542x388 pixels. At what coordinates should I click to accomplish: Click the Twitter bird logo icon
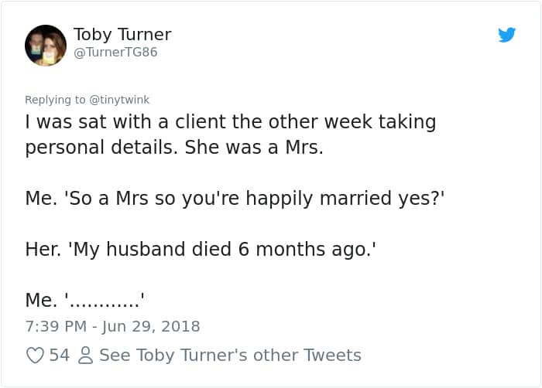[506, 36]
